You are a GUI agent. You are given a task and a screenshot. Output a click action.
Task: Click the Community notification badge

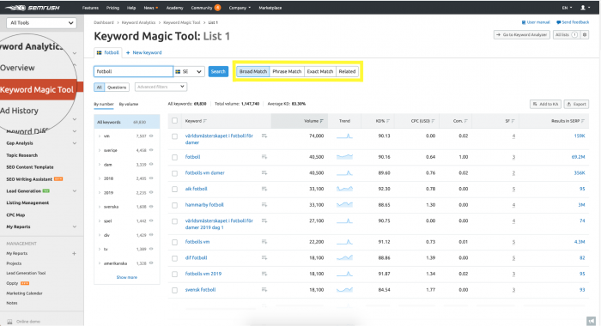coord(217,8)
